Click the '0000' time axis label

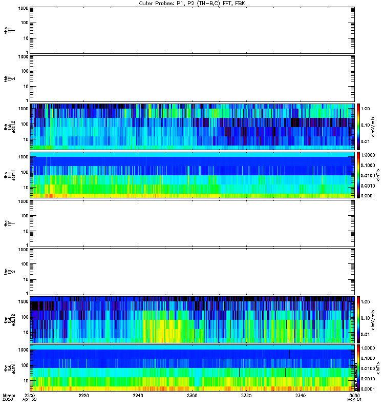354,395
